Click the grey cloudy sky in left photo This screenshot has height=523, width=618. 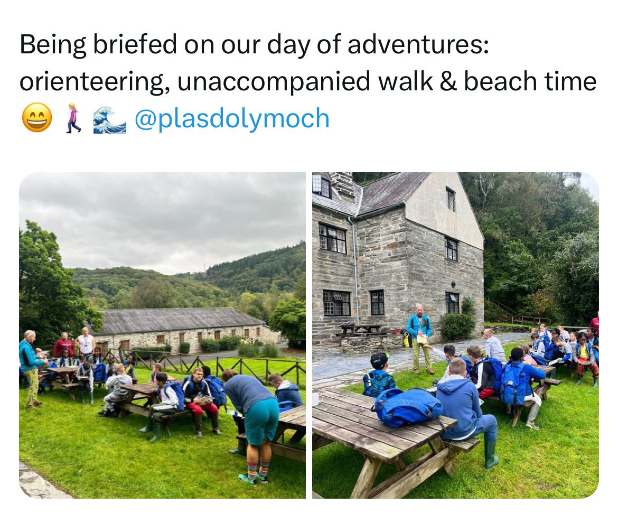(158, 217)
